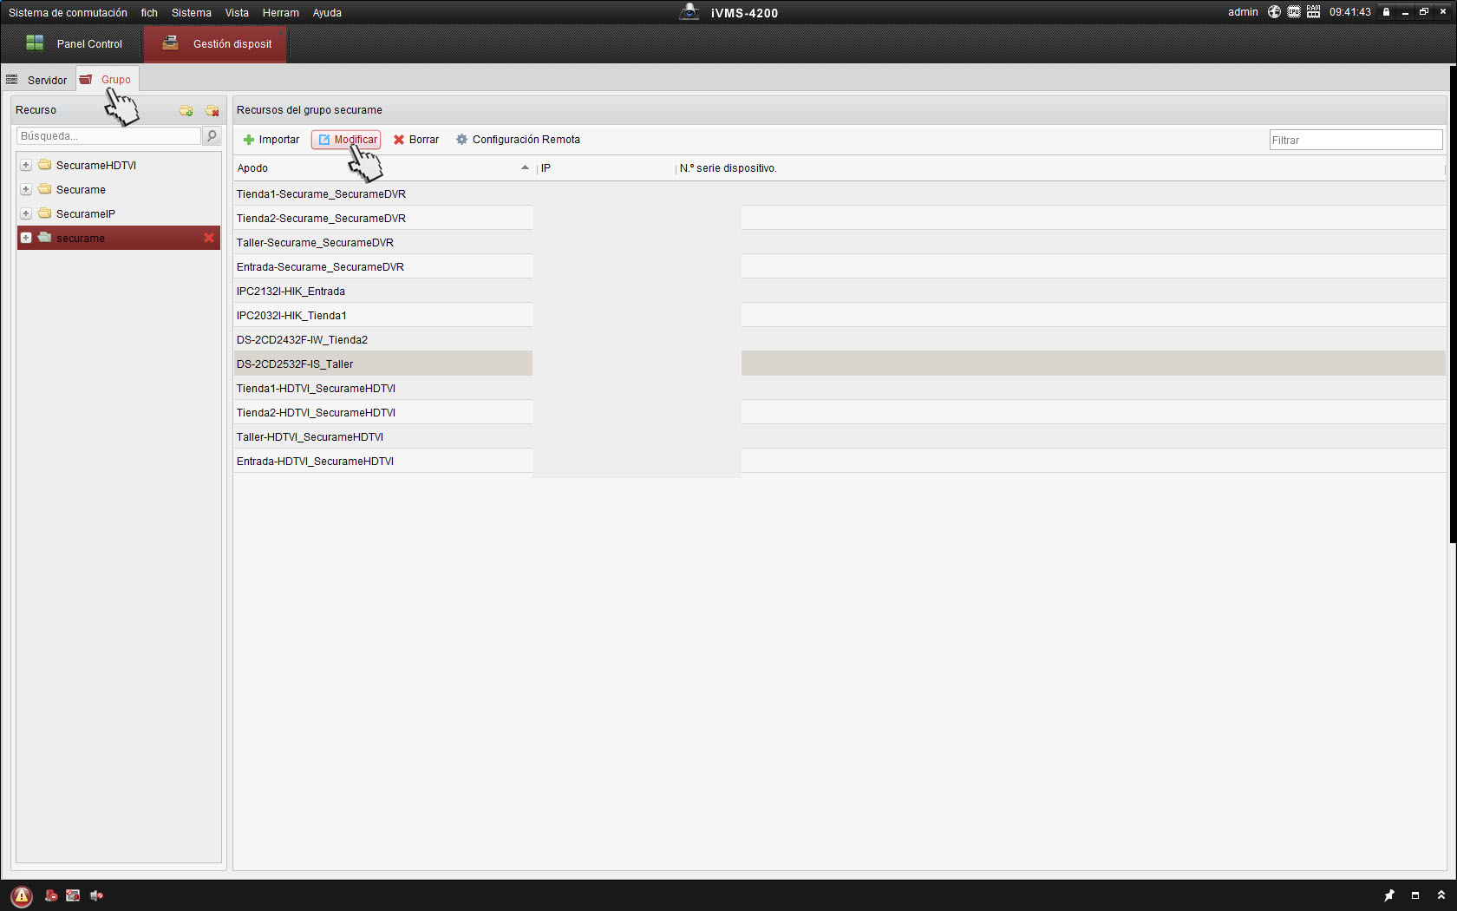Click the maximize panel icon in bottom bar
The width and height of the screenshot is (1457, 911).
coord(1415,895)
